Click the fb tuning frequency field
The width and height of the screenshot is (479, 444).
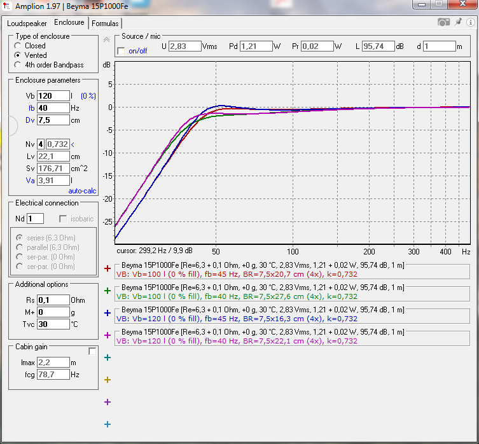tap(53, 108)
